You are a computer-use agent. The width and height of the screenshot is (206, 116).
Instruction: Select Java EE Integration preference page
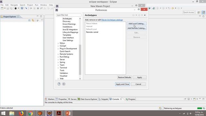(70, 30)
